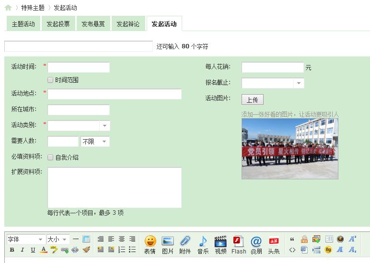
Task: Insert a quote block
Action: (292, 239)
